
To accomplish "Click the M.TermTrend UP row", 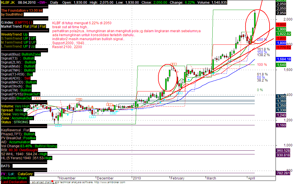I will coord(19,42).
